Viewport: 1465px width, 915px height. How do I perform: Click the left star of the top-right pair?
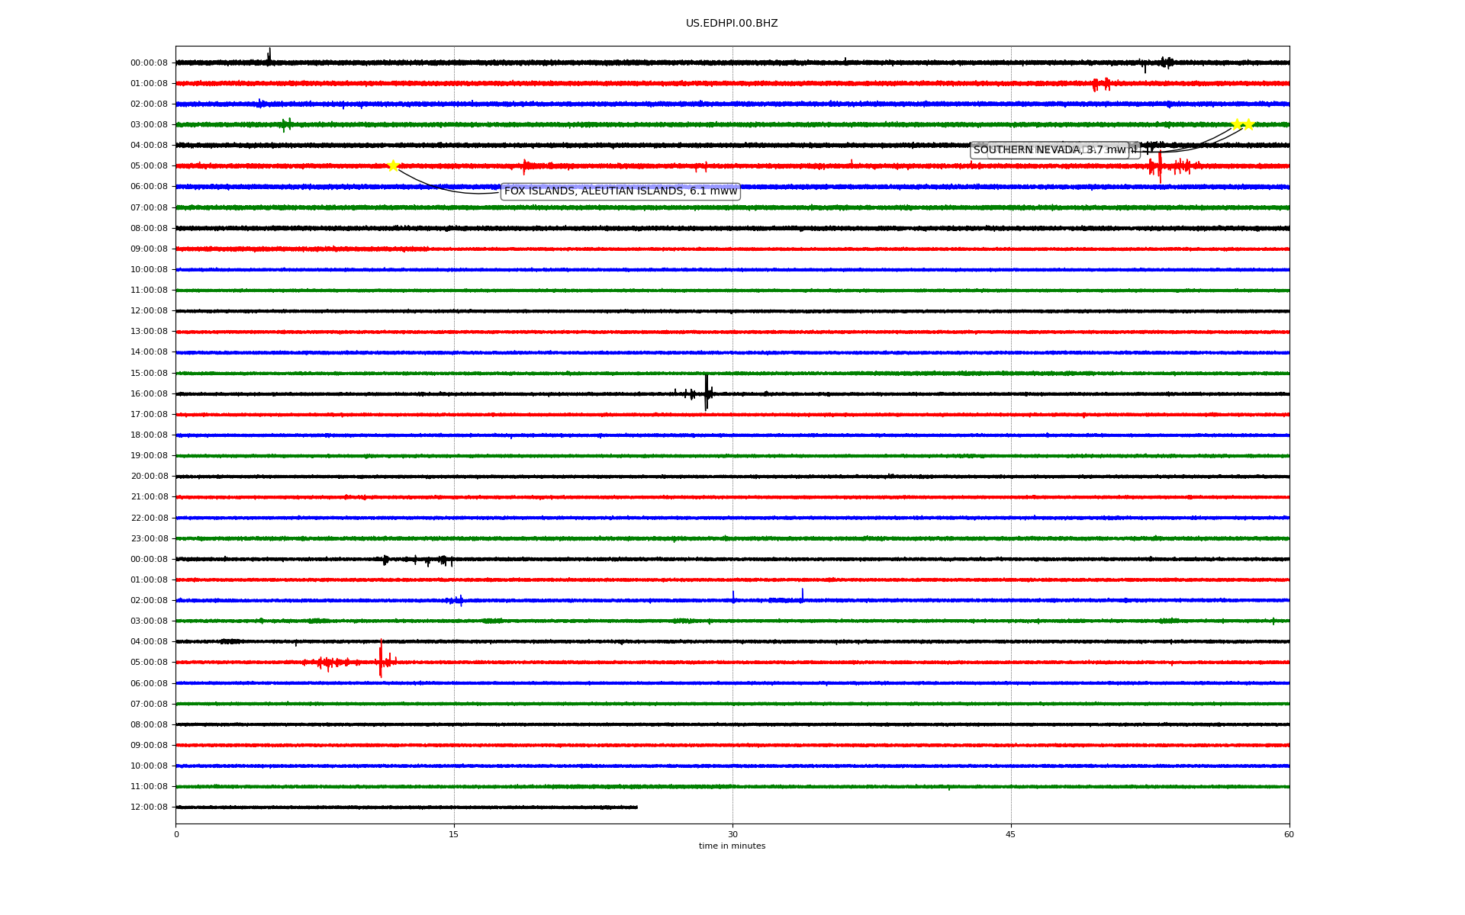coord(1237,124)
